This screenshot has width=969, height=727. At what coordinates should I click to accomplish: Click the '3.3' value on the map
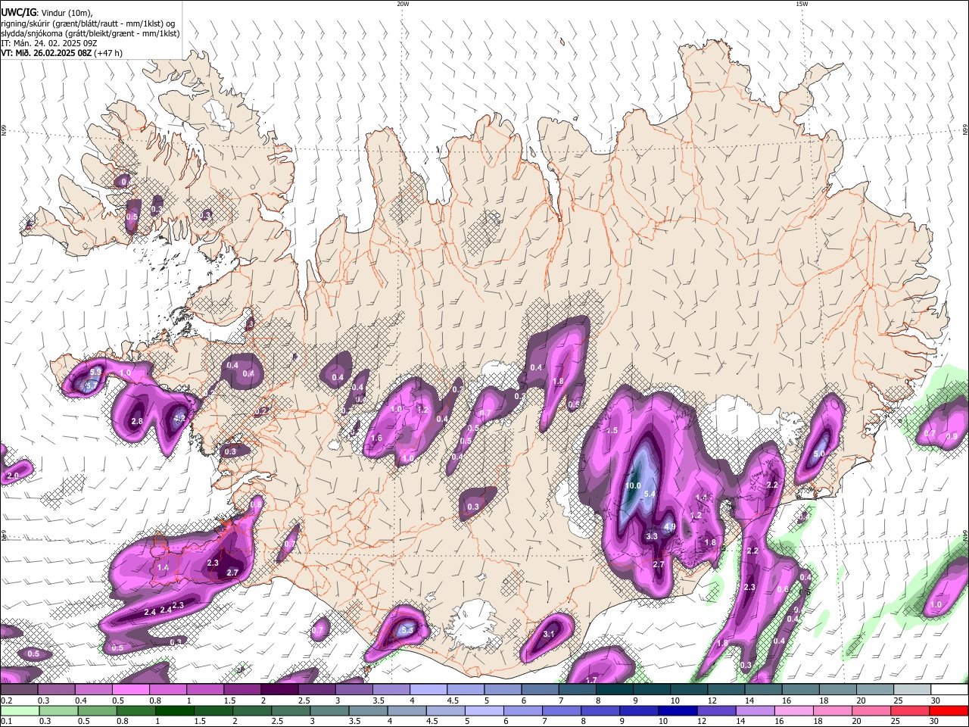(652, 536)
